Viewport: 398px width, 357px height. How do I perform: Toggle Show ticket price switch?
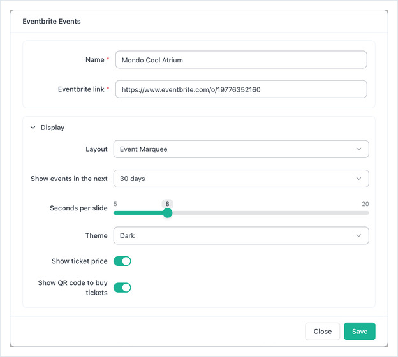122,261
